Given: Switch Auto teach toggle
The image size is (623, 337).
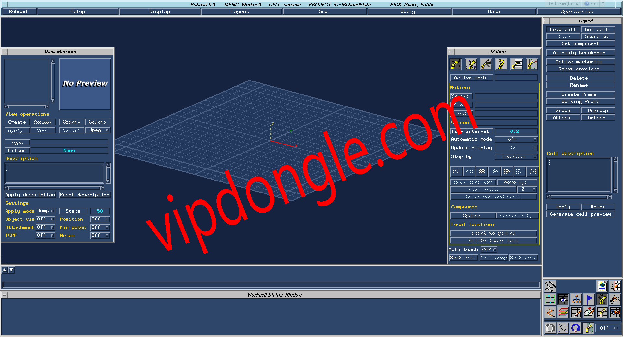Looking at the screenshot, I should (x=489, y=250).
